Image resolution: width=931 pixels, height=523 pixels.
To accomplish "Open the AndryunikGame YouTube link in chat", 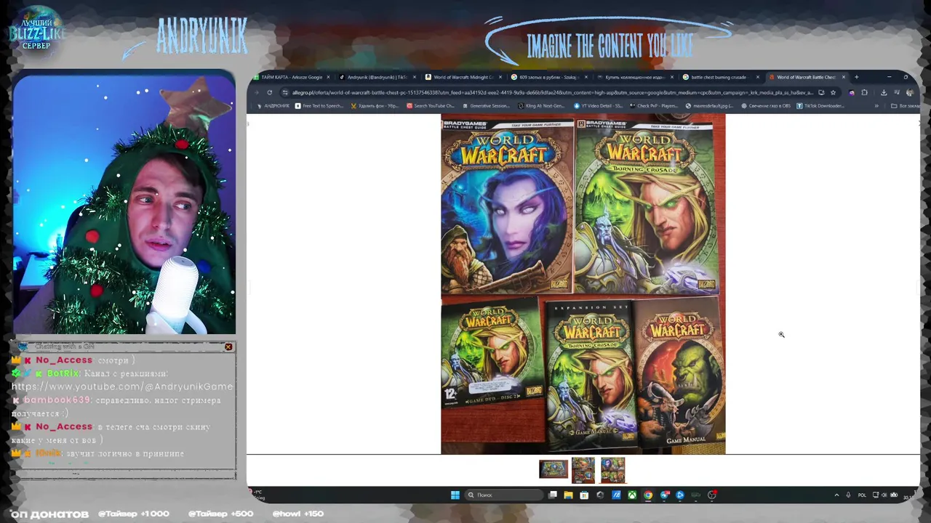I will pyautogui.click(x=122, y=386).
